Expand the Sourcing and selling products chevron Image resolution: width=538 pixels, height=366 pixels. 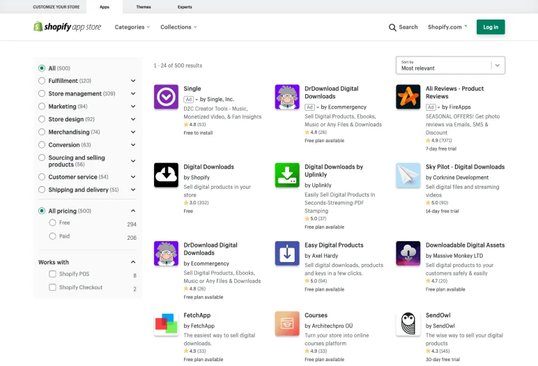pos(133,160)
